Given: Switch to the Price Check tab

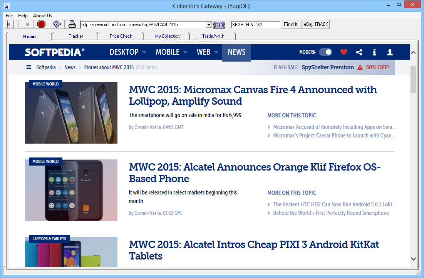Looking at the screenshot, I should [x=121, y=36].
